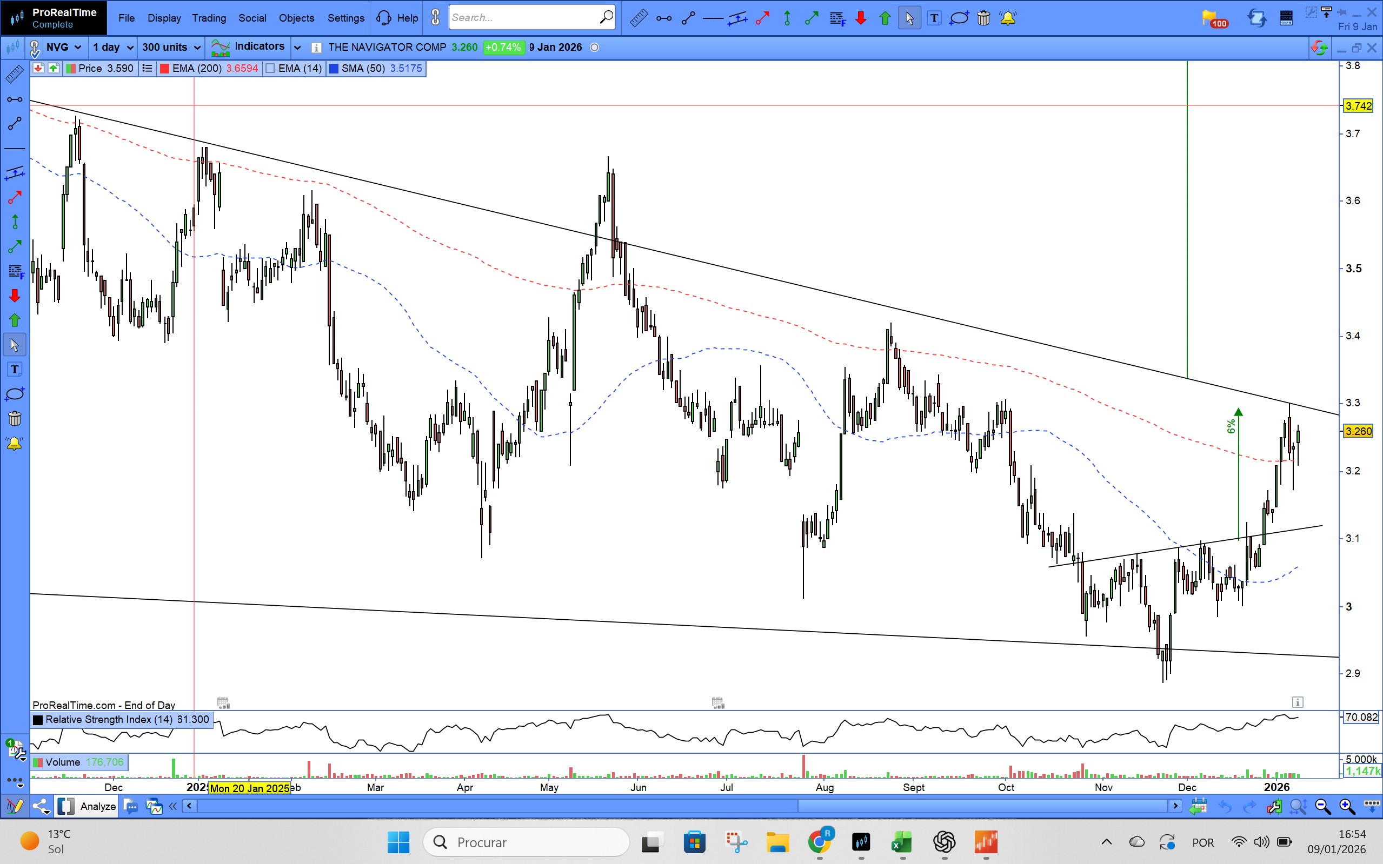The width and height of the screenshot is (1383, 864).
Task: Select the ellipse drawing tool
Action: [959, 18]
